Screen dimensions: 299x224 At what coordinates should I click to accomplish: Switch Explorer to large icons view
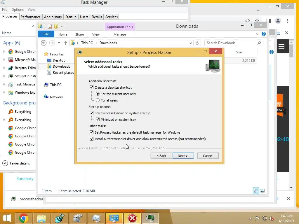263,191
